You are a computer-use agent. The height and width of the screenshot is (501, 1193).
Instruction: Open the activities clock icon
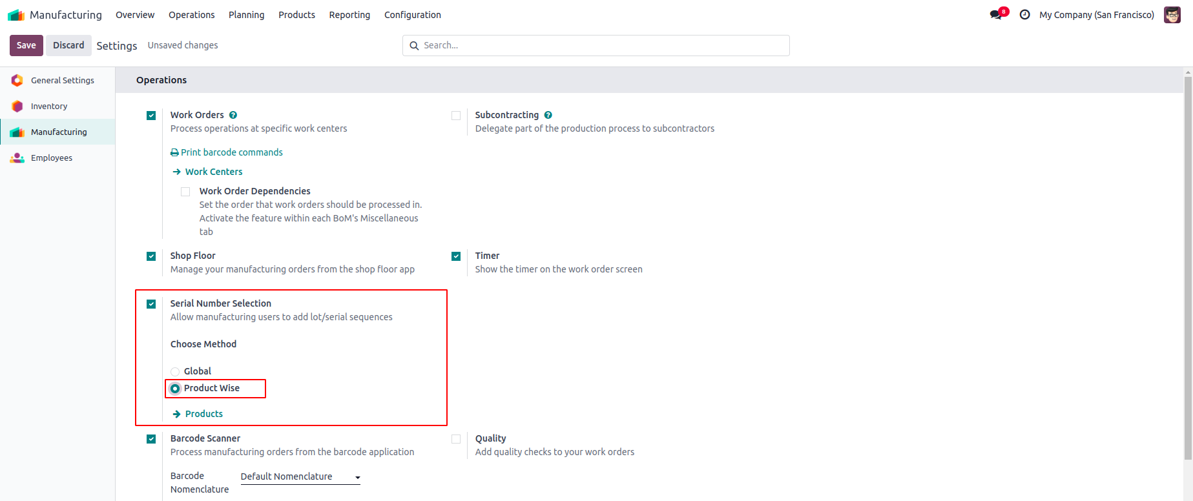tap(1024, 15)
